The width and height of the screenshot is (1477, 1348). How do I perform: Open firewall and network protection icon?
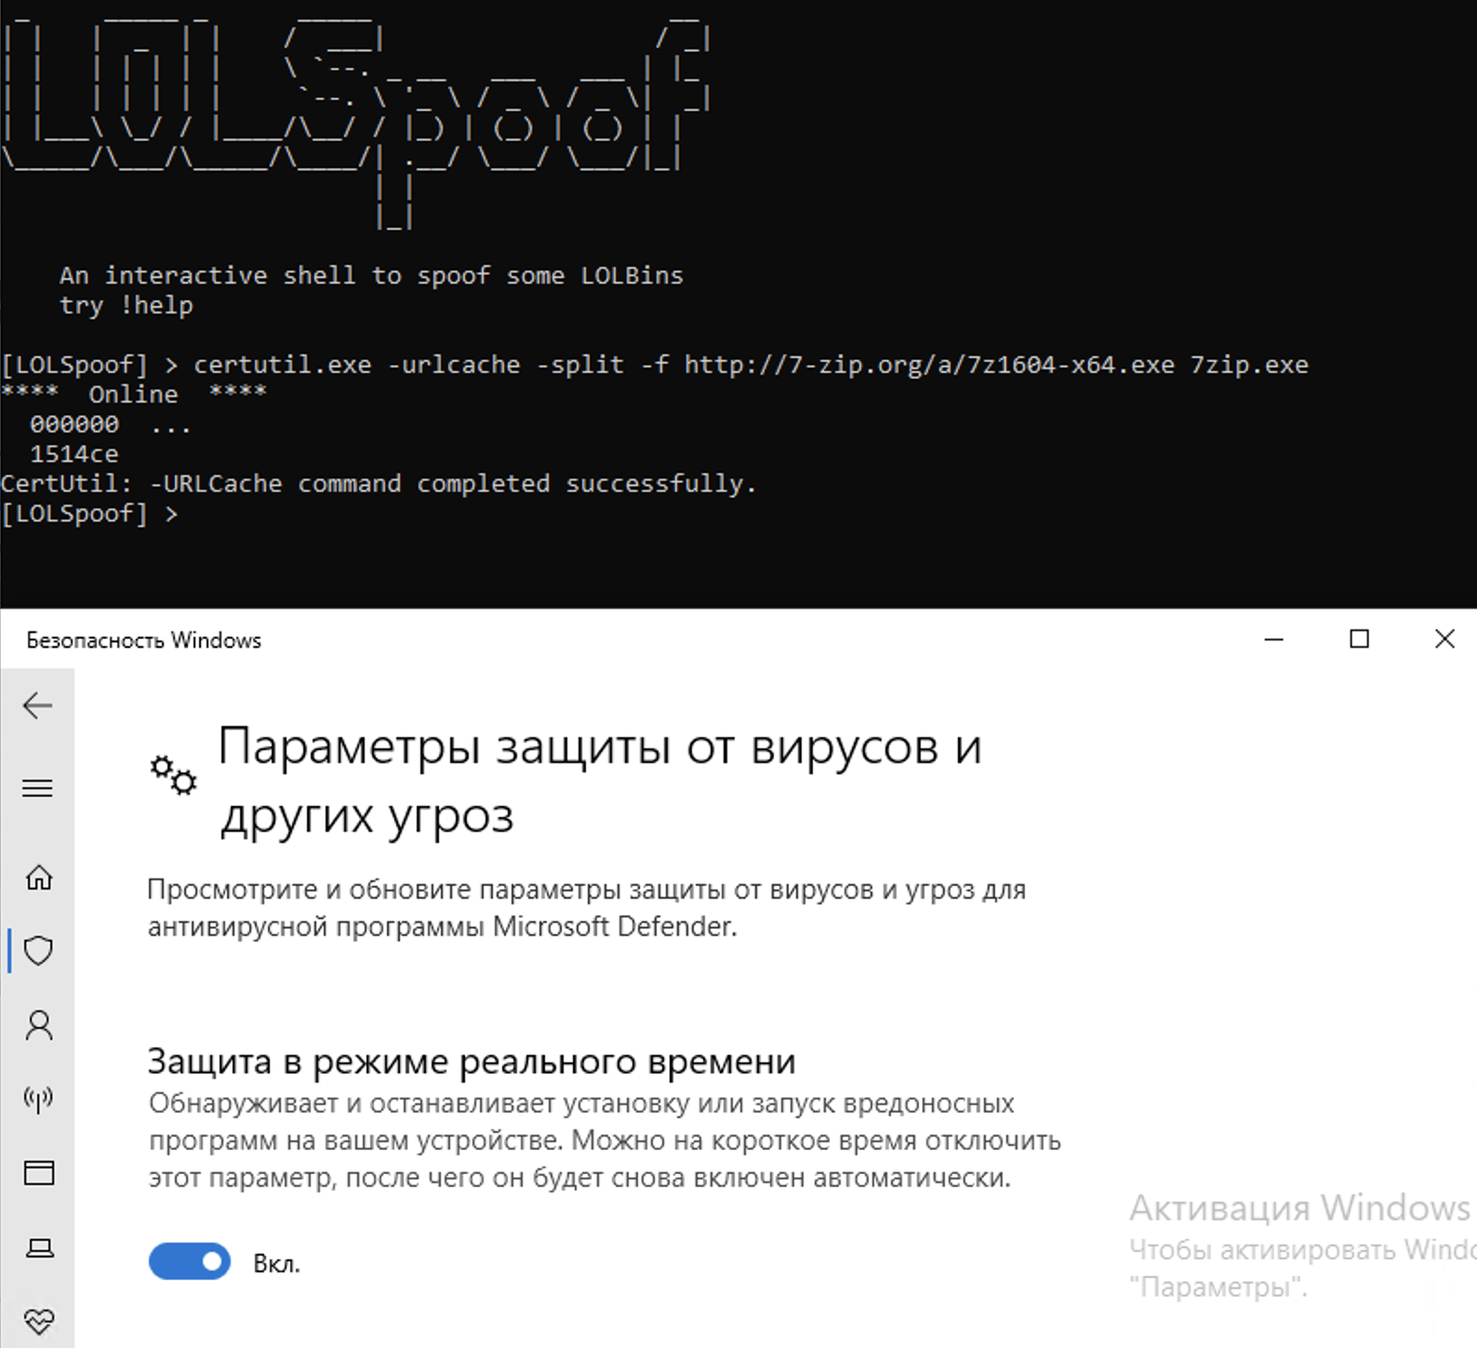click(x=38, y=1099)
